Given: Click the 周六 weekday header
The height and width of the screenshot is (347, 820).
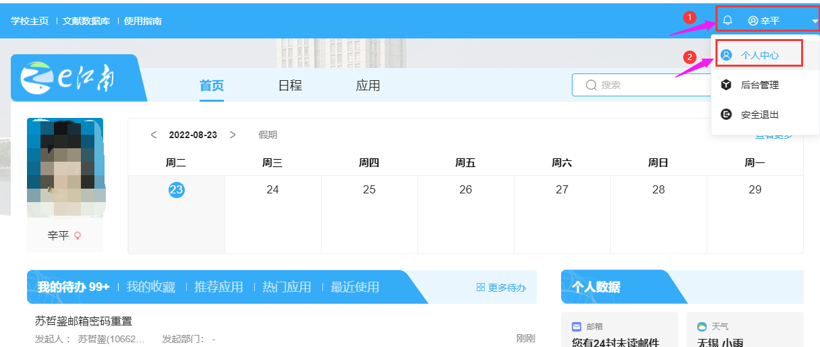Looking at the screenshot, I should (x=562, y=162).
